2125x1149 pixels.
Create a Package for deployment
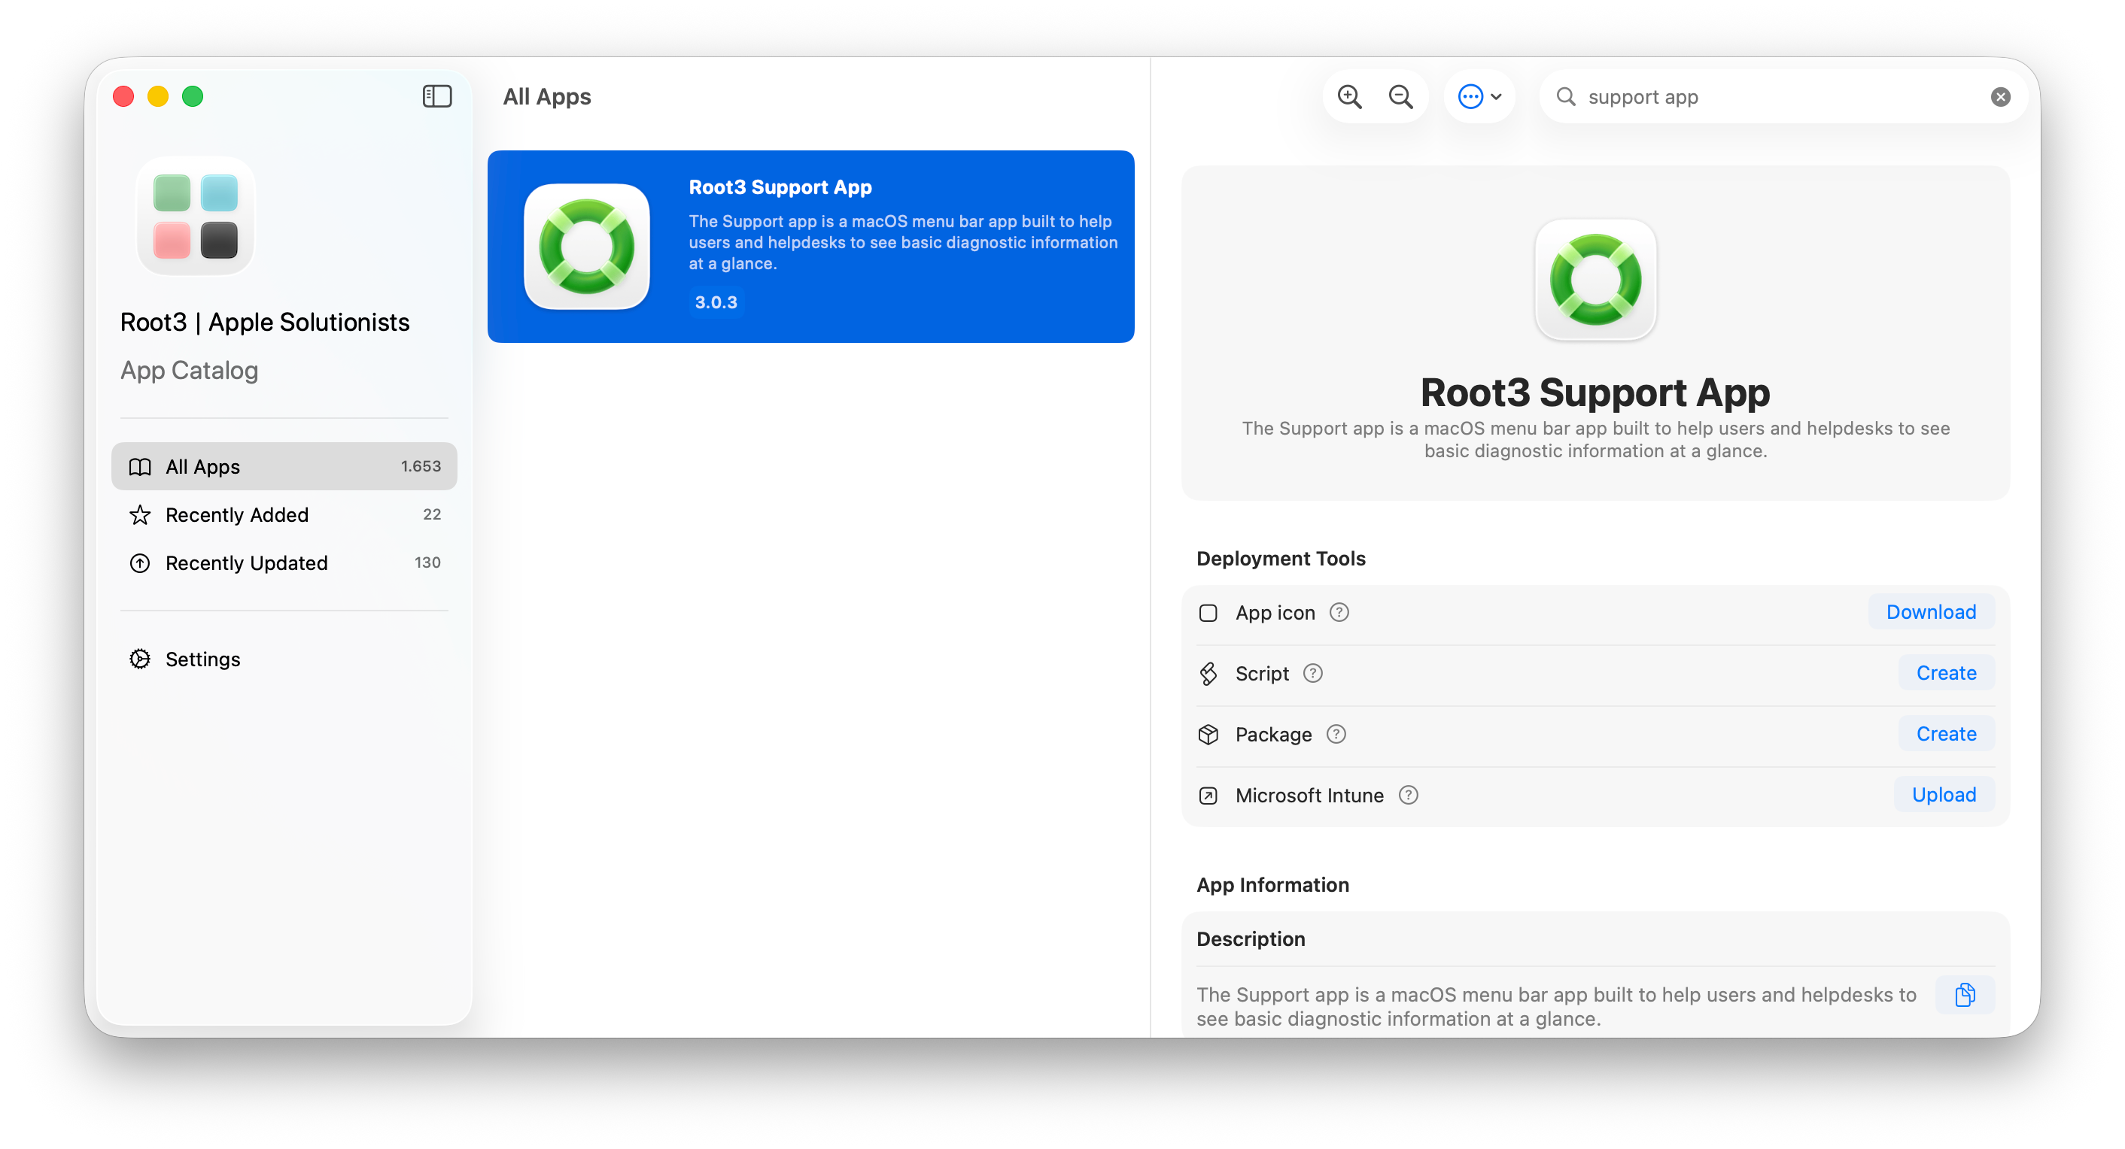[1945, 734]
